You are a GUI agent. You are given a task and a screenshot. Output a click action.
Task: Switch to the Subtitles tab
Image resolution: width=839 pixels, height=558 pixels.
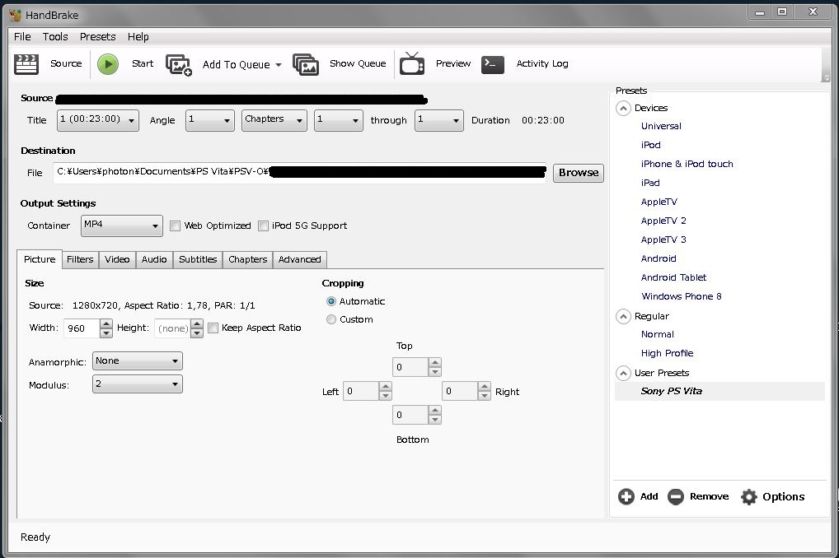point(198,259)
